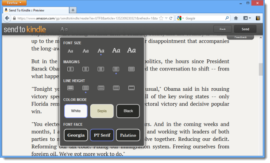Select the fourth line height icon
Viewport: 270px width, 163px height.
pyautogui.click(x=116, y=88)
